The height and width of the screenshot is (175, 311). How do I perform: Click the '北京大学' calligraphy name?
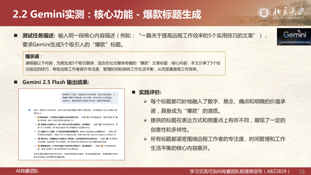(x=288, y=12)
